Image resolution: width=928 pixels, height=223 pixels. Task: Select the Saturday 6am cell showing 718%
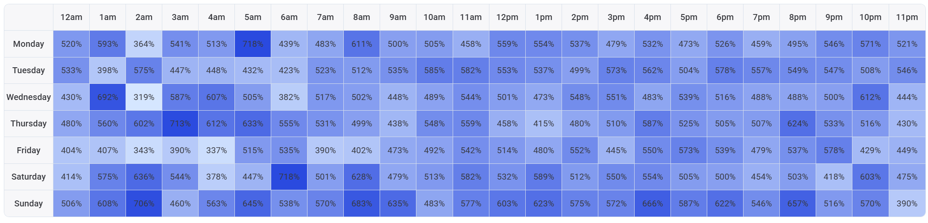tap(289, 177)
